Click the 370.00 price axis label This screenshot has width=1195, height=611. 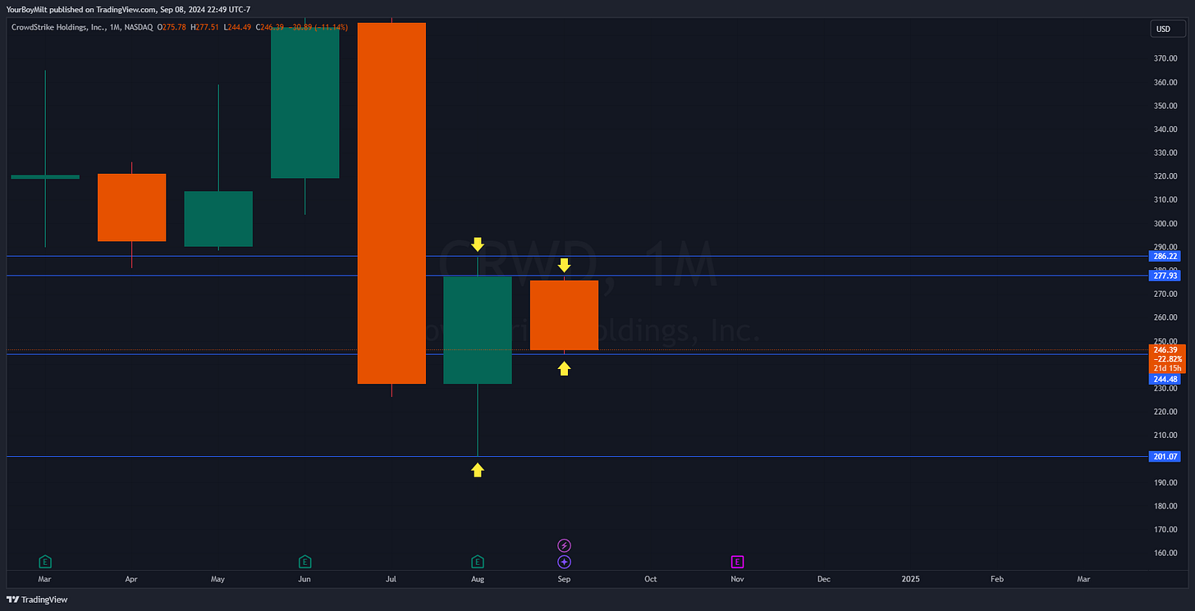[1166, 59]
